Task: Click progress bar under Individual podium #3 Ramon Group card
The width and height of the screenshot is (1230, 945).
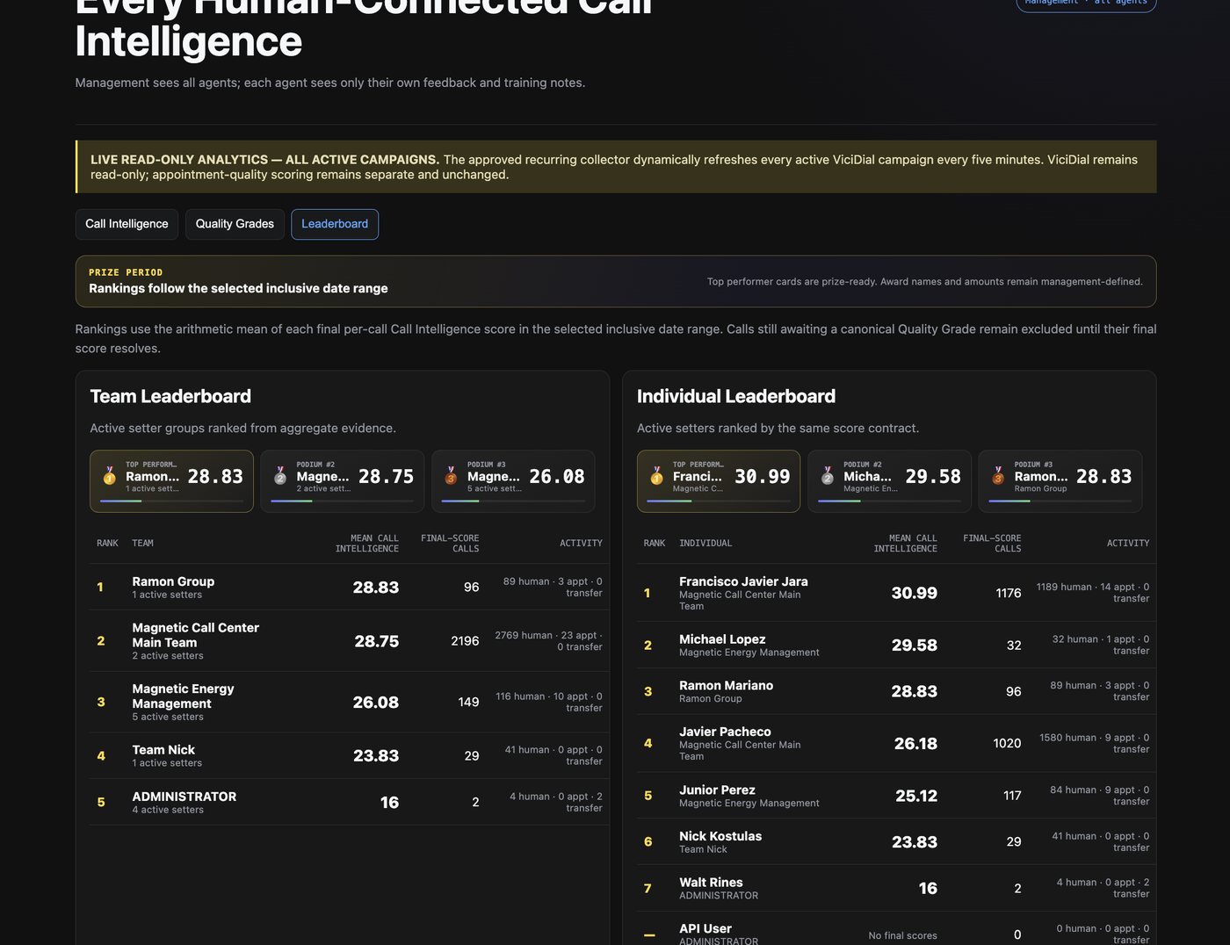Action: (1060, 501)
